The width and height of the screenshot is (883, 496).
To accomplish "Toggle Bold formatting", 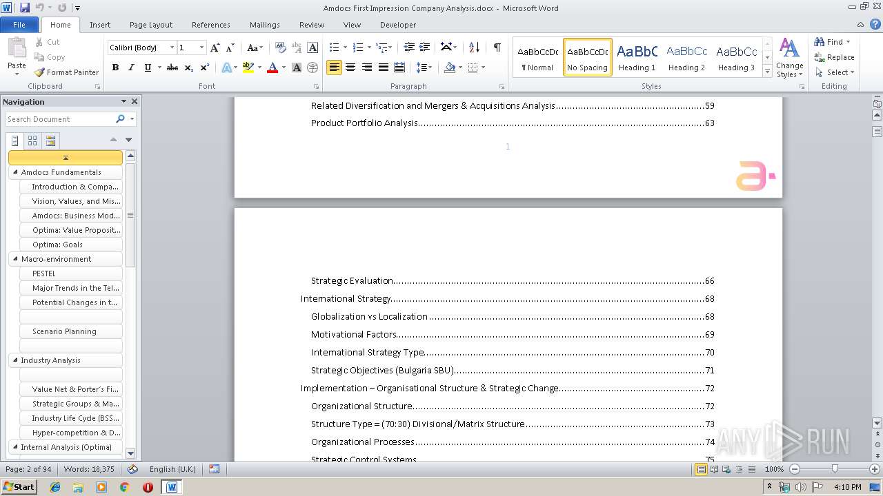I will 115,68.
